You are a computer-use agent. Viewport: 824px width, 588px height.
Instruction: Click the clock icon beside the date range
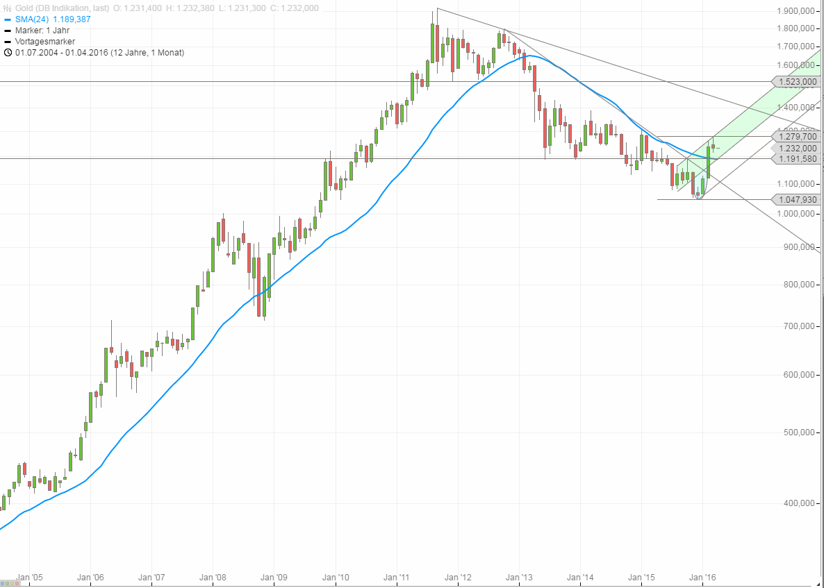[x=8, y=52]
